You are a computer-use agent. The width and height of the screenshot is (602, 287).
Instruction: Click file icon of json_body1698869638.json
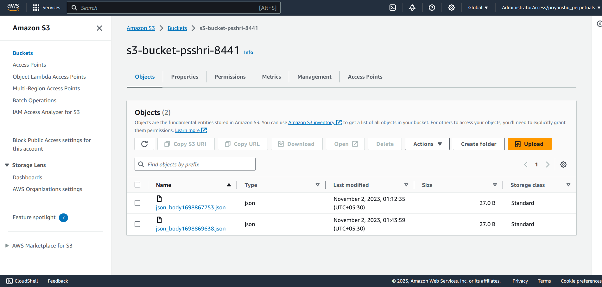pyautogui.click(x=159, y=220)
